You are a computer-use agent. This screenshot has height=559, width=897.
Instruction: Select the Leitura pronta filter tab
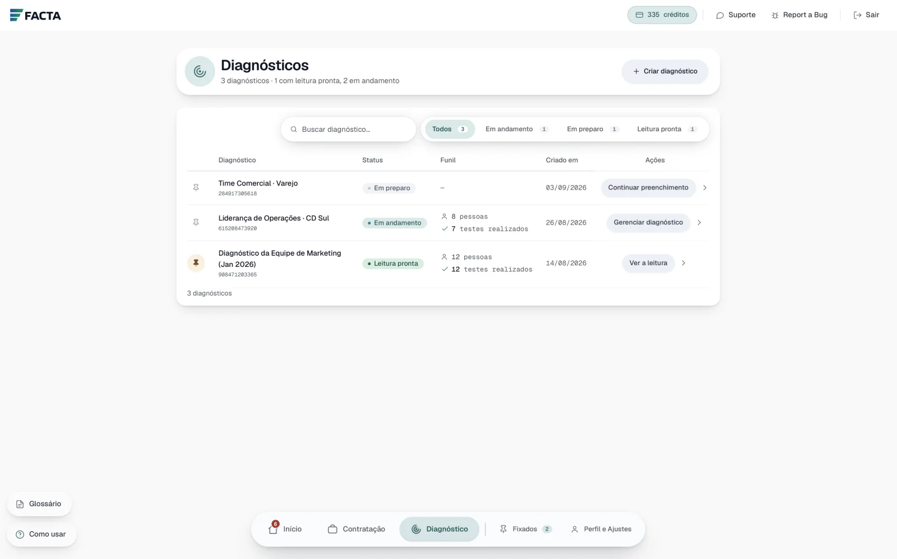click(667, 129)
